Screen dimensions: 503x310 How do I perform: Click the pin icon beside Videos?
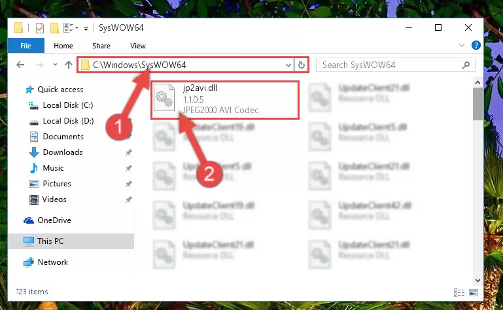[128, 199]
